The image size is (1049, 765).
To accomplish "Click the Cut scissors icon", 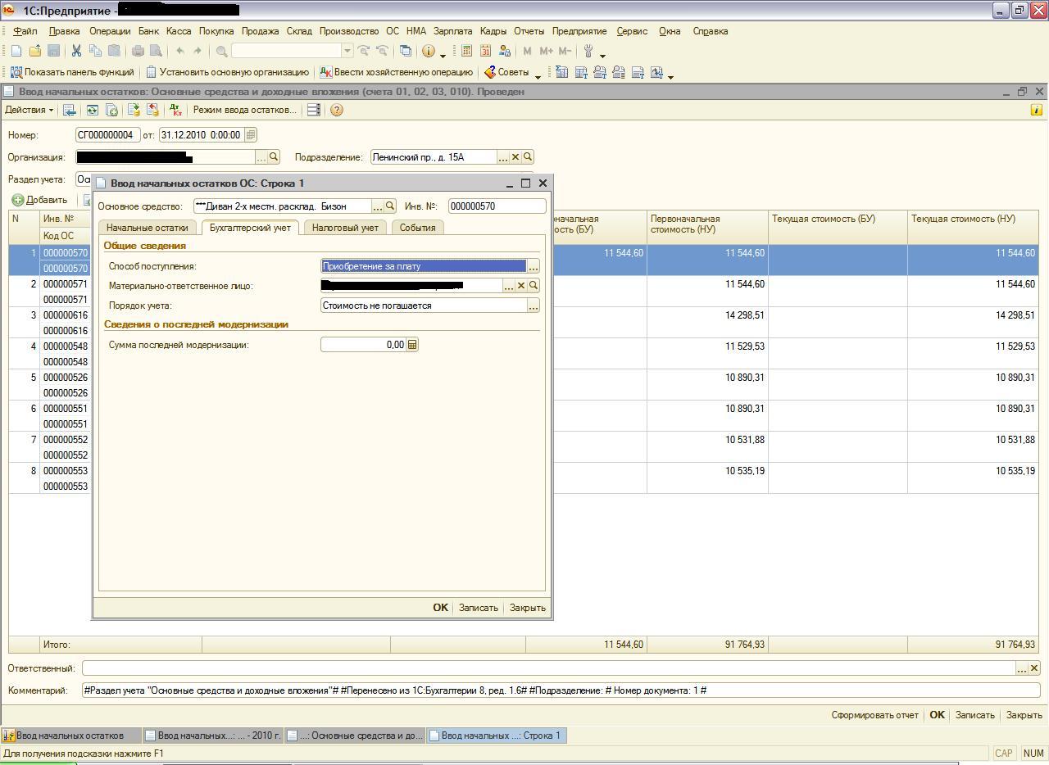I will tap(76, 51).
